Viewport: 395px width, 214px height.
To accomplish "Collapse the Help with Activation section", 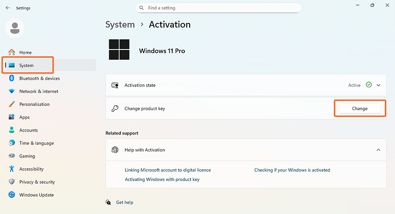I will (379, 150).
